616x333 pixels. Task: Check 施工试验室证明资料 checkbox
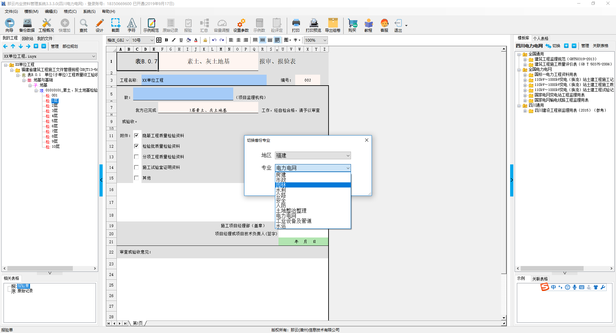136,167
